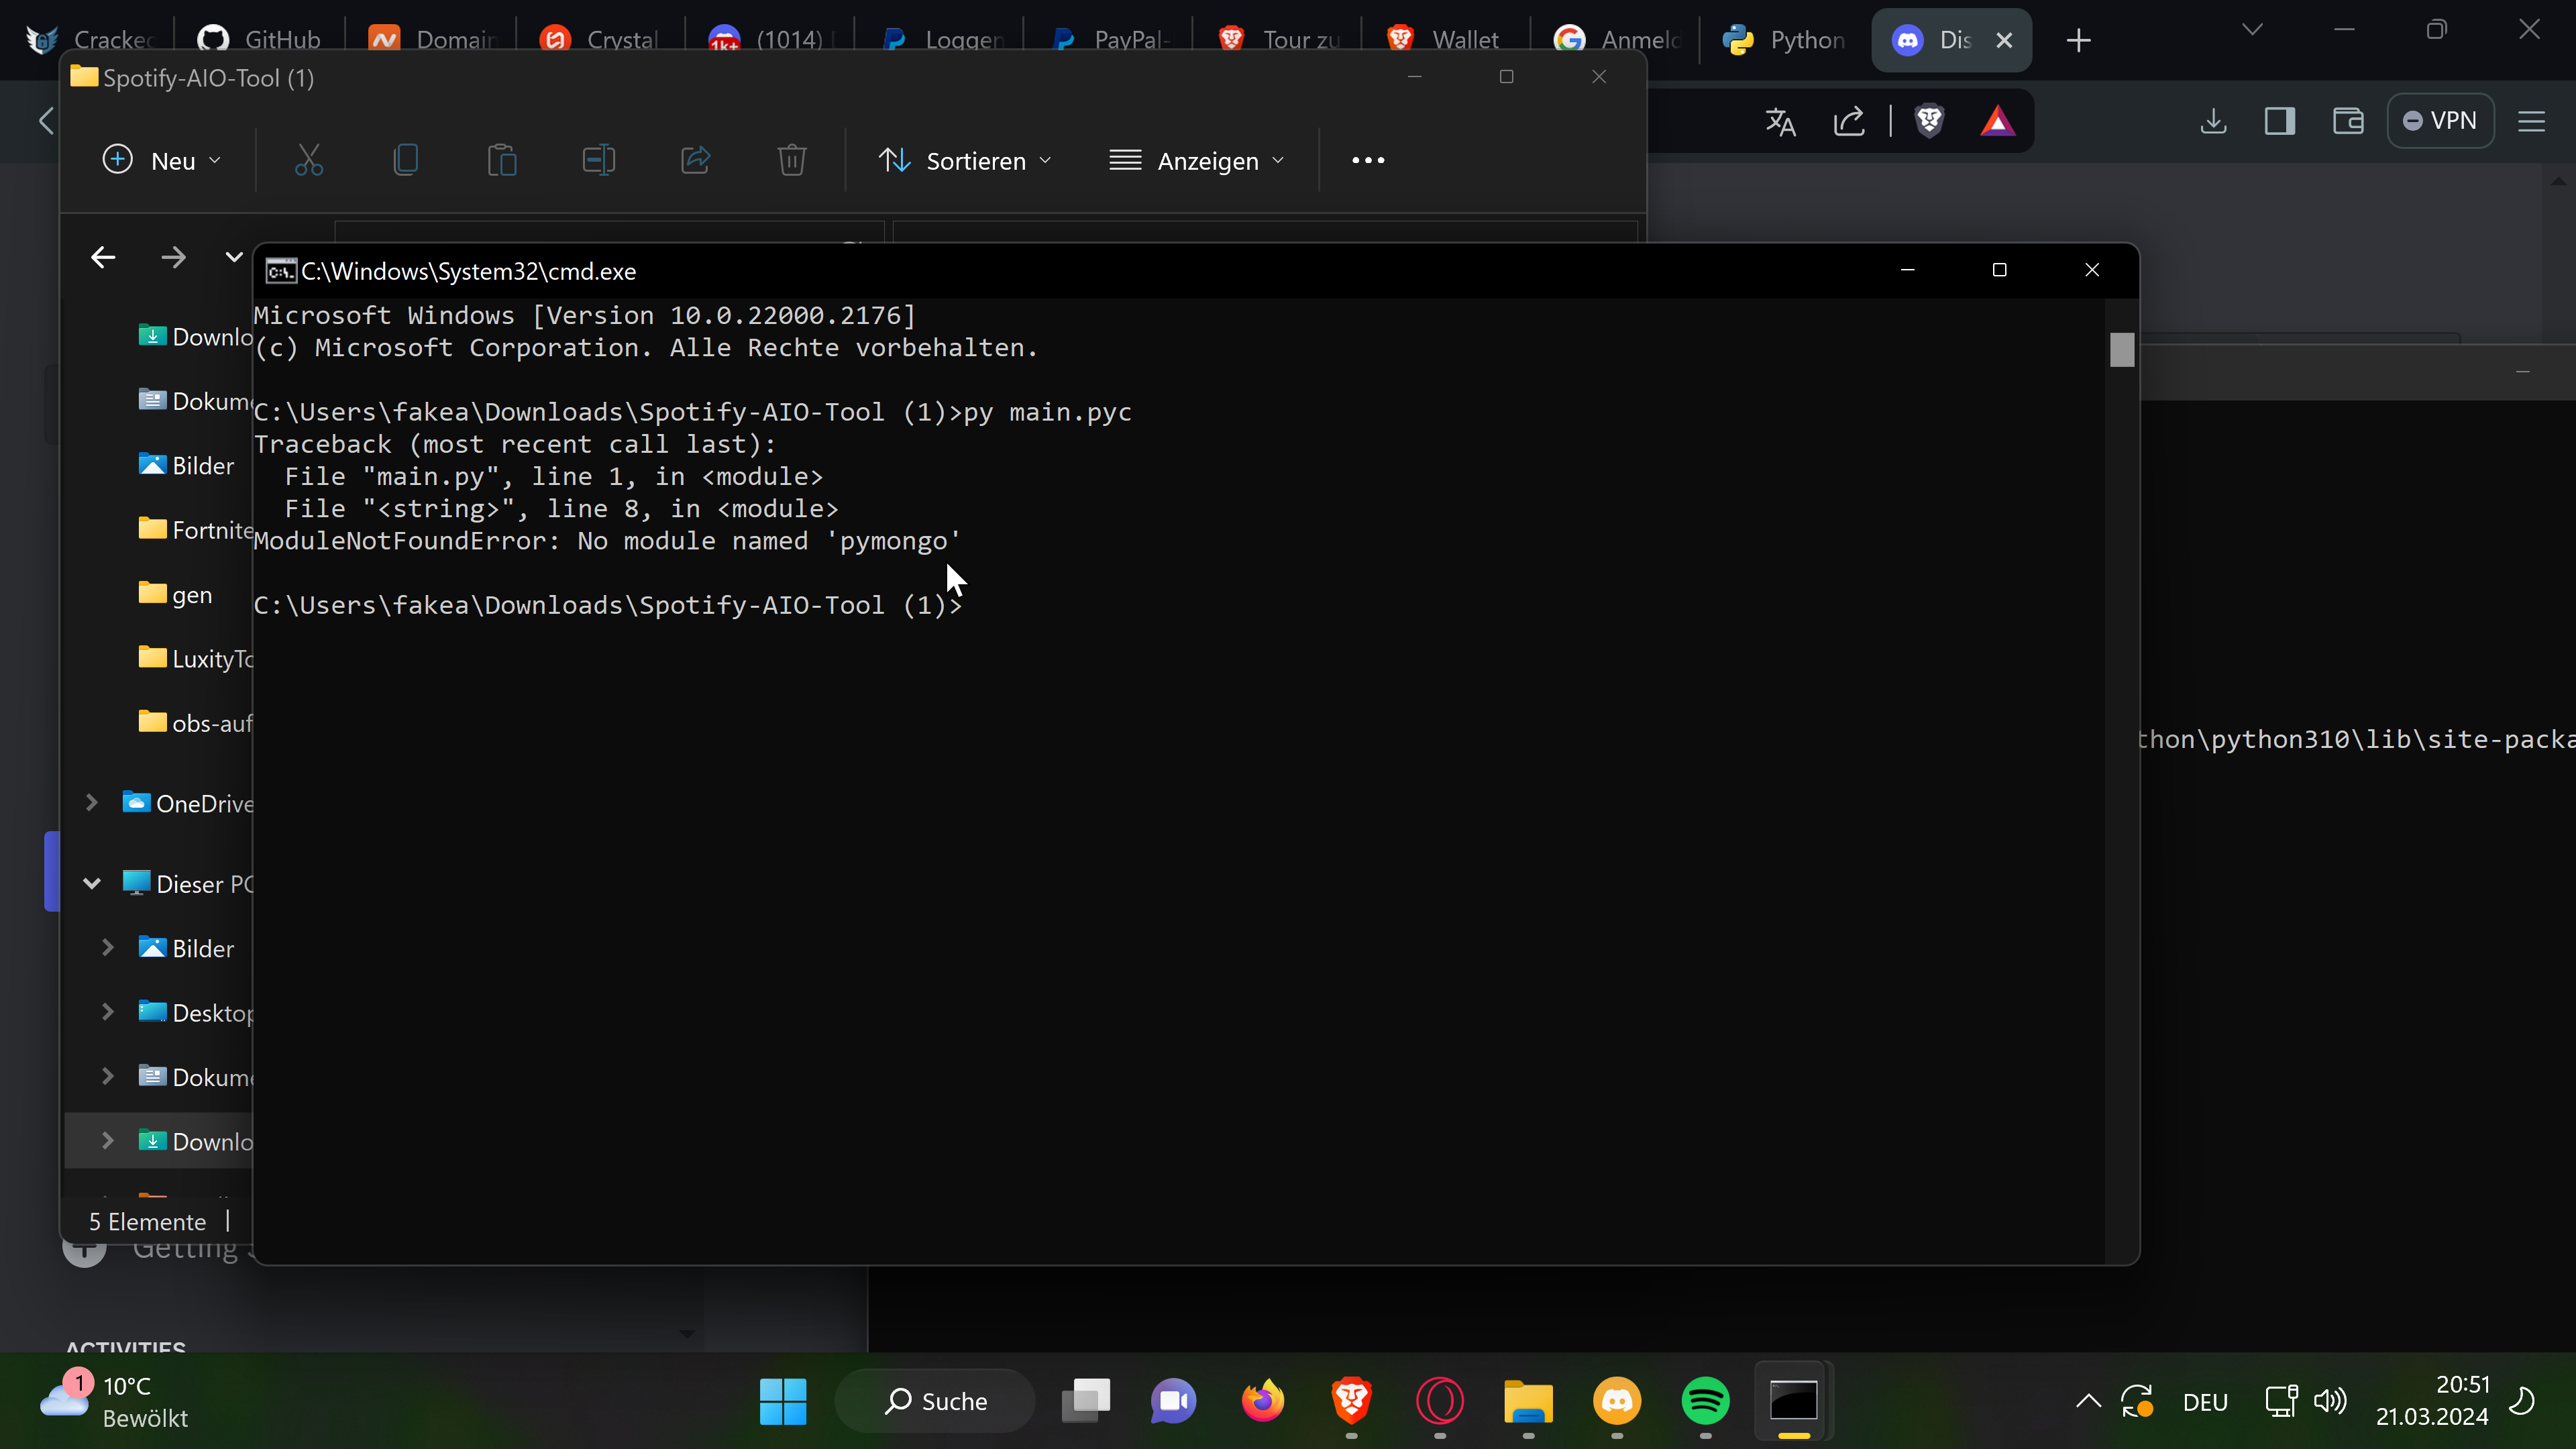Open the Sortieren dropdown

965,160
